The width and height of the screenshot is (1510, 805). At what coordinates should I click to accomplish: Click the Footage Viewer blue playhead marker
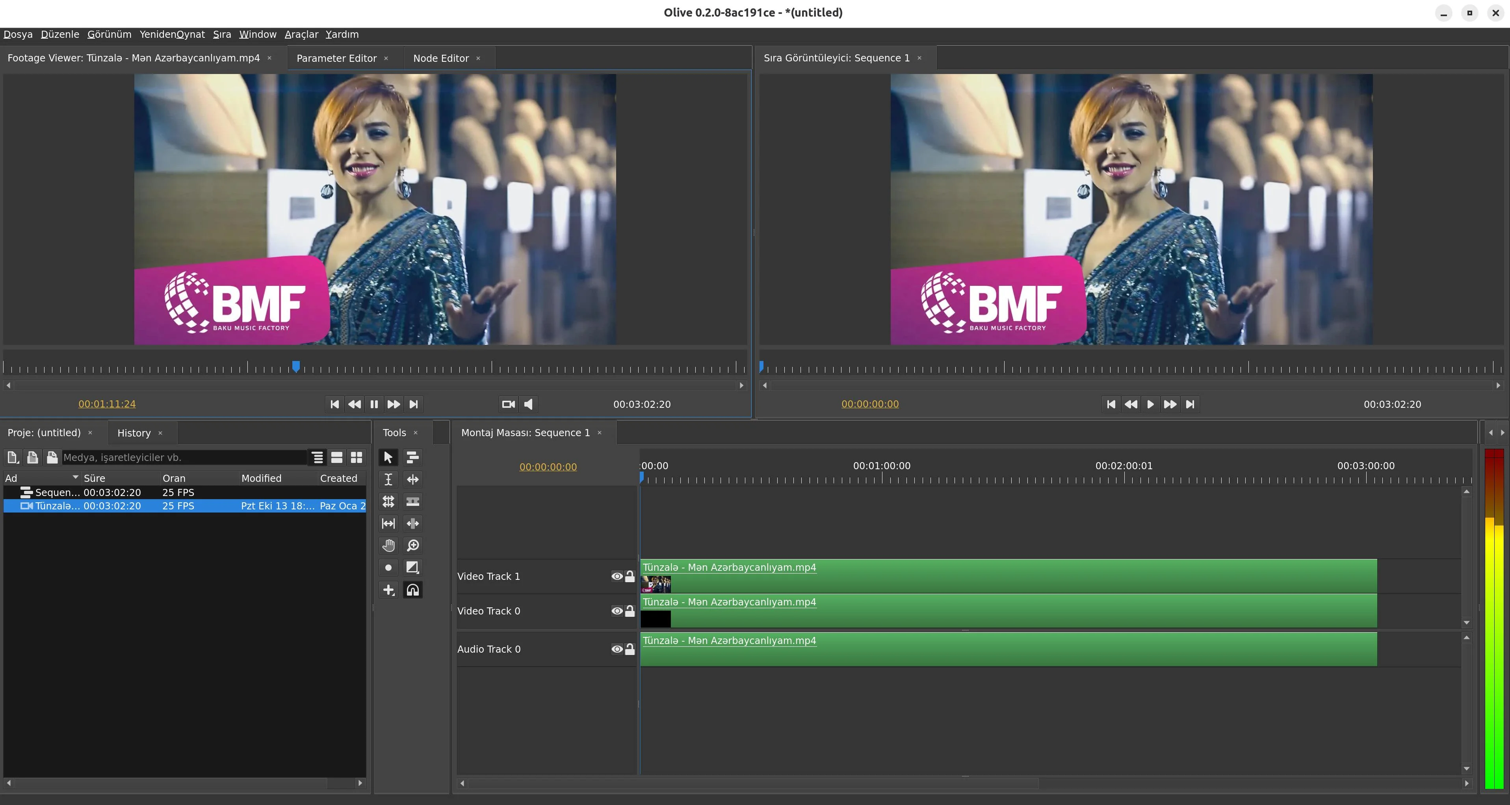(x=296, y=366)
